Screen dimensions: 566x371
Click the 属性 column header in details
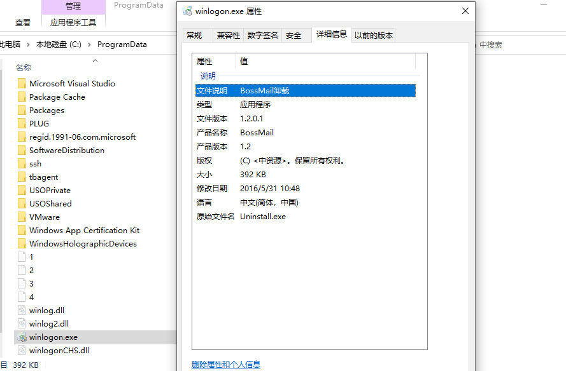click(x=215, y=61)
